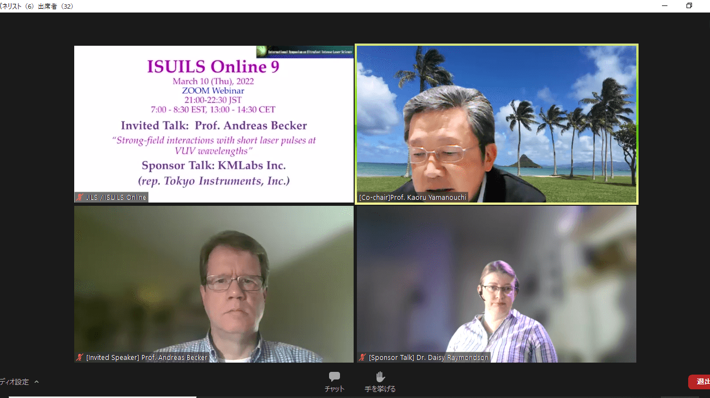Restore down the Zoom window
This screenshot has width=710, height=398.
(689, 5)
